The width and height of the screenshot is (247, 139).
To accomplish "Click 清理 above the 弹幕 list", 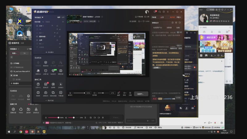I will pyautogui.click(x=180, y=48).
